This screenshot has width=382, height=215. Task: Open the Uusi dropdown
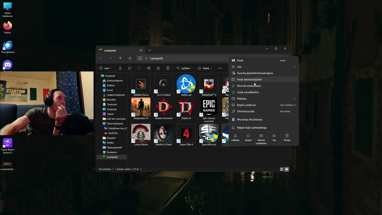(x=105, y=68)
